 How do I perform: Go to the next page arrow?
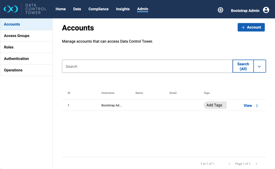tap(256, 164)
